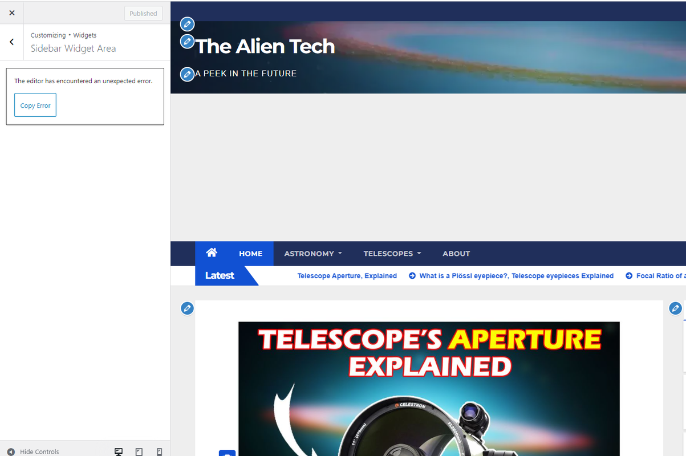This screenshot has width=686, height=456.
Task: Click the unexpected error message text
Action: pyautogui.click(x=83, y=81)
